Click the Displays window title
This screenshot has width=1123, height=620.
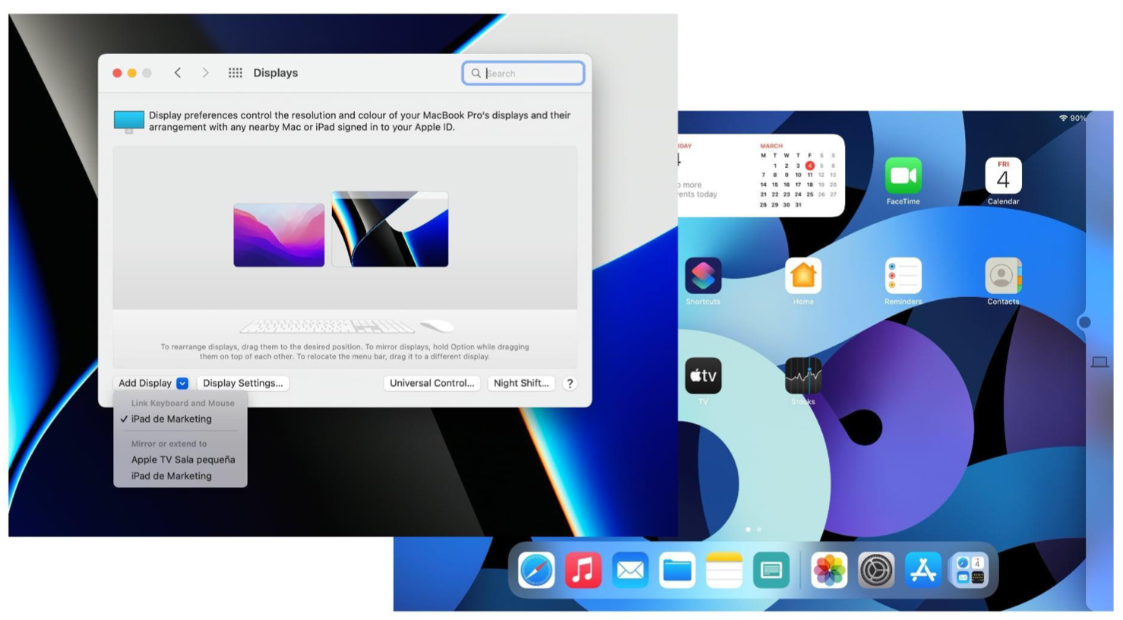275,73
